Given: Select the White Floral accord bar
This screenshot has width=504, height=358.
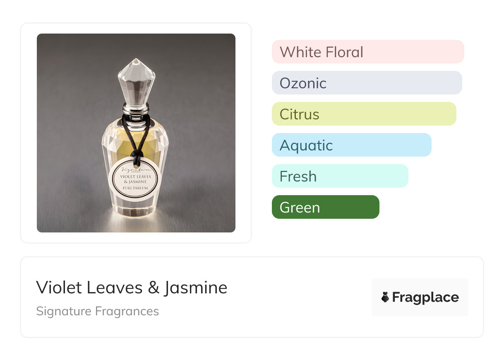Looking at the screenshot, I should tap(367, 52).
